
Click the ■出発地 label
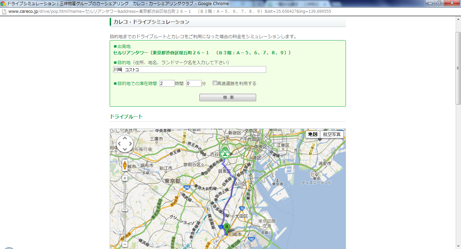[122, 47]
